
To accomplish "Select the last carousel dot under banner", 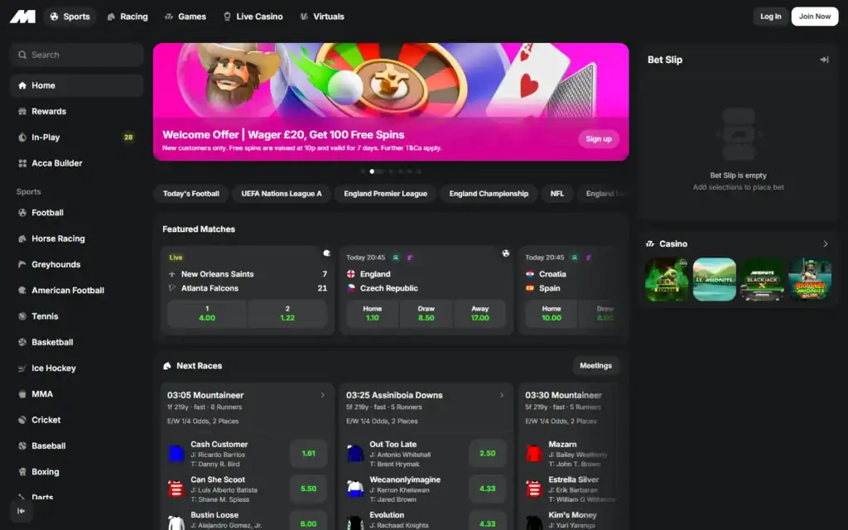I will [x=419, y=171].
